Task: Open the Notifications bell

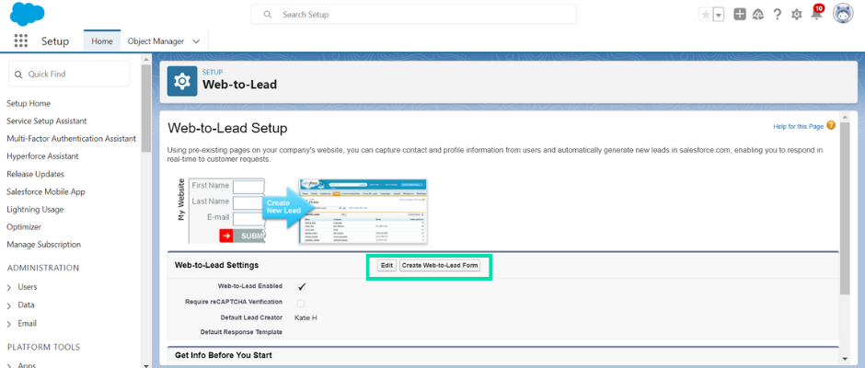Action: (x=816, y=15)
